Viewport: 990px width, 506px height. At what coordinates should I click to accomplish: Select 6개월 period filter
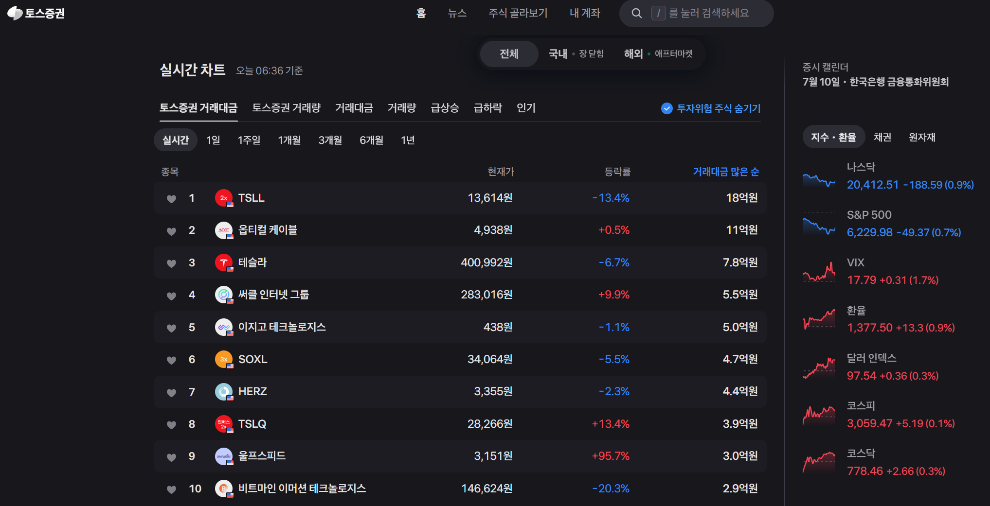[372, 140]
